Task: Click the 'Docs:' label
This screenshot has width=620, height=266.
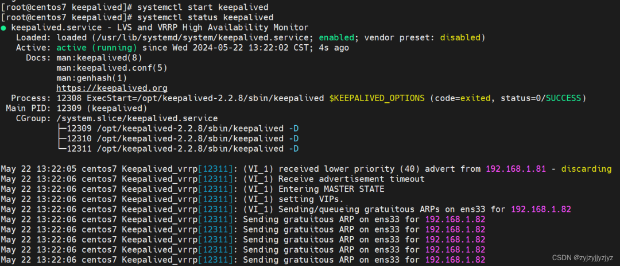Action: [x=39, y=58]
